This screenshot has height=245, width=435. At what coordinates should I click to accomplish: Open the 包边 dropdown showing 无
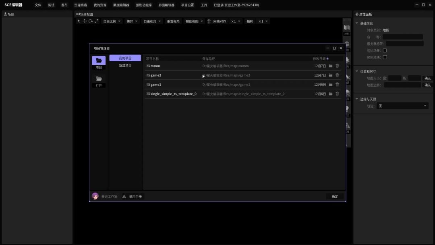coord(402,106)
